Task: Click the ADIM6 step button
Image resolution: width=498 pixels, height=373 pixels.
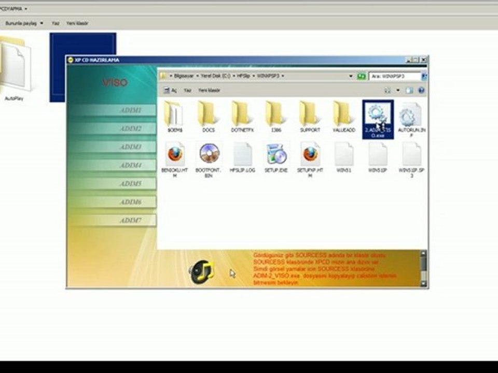Action: [x=114, y=202]
